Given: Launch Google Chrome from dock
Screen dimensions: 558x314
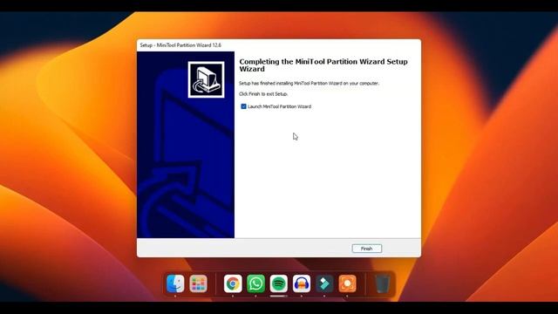Looking at the screenshot, I should point(233,283).
